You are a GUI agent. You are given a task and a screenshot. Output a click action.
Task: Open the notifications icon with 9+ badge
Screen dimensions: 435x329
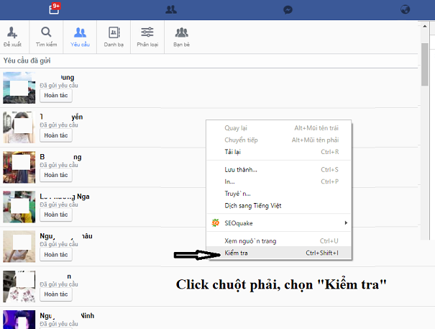click(55, 9)
